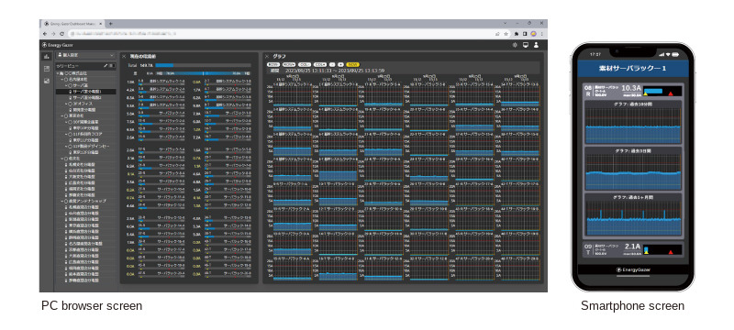Image resolution: width=734 pixels, height=330 pixels.
Task: Open the bar chart view in the sidebar
Action: [x=47, y=57]
